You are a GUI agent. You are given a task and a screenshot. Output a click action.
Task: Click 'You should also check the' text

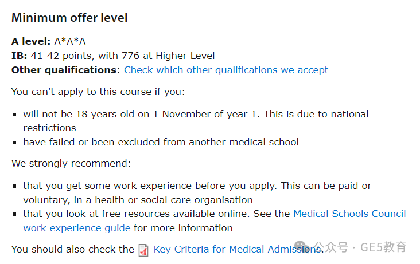(x=73, y=249)
